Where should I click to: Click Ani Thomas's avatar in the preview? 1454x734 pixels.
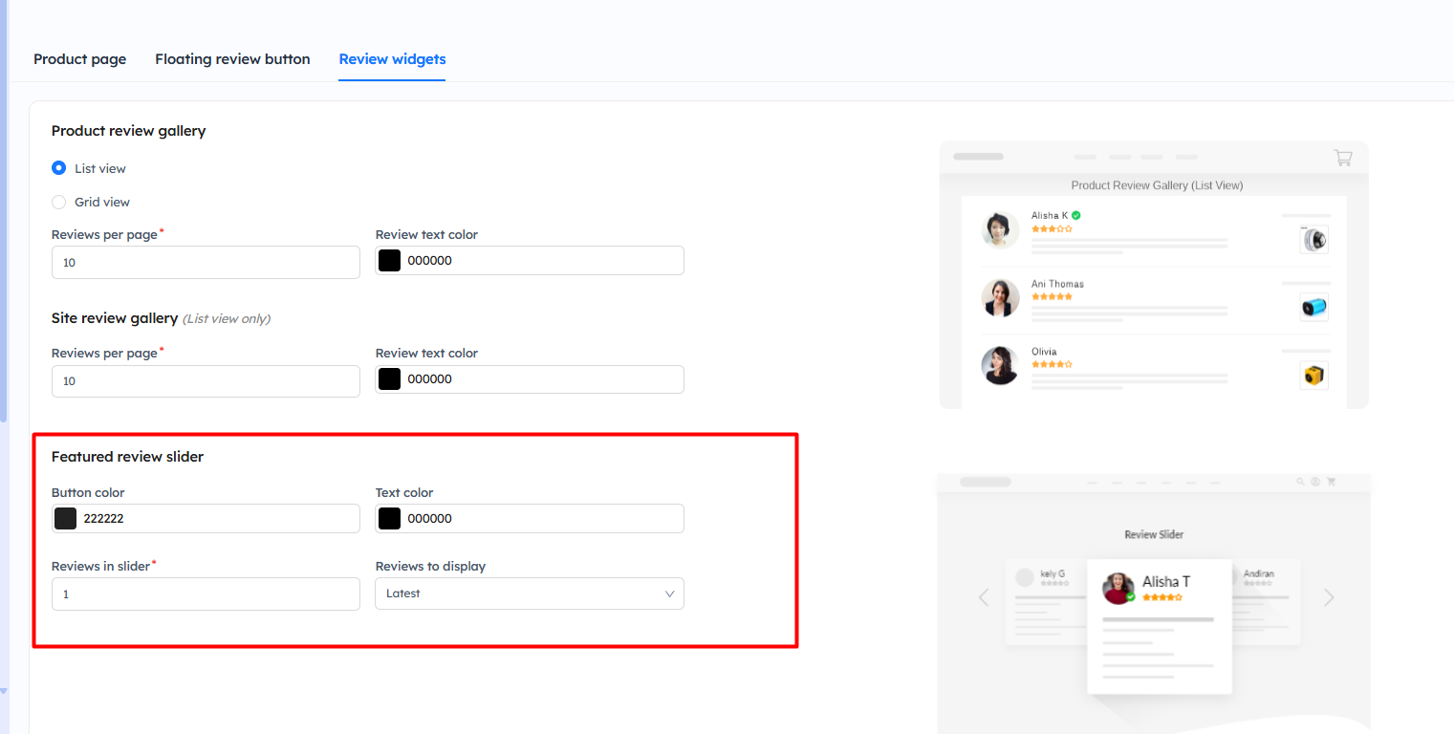coord(1000,298)
